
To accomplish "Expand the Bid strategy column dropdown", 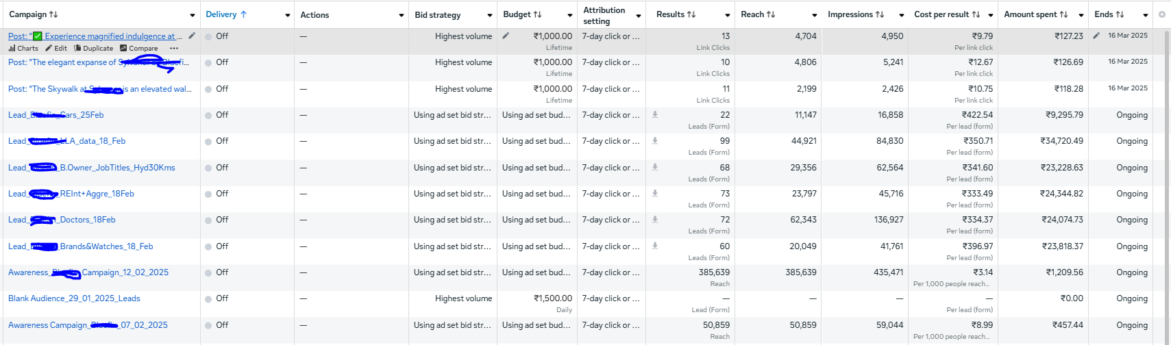I will pos(489,15).
